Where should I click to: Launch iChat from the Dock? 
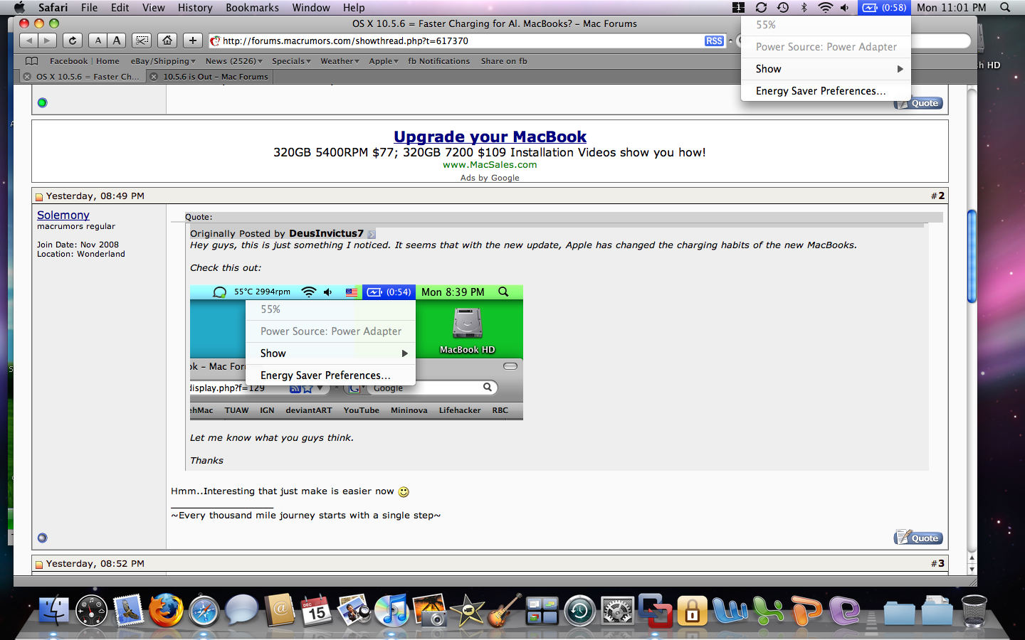(241, 610)
